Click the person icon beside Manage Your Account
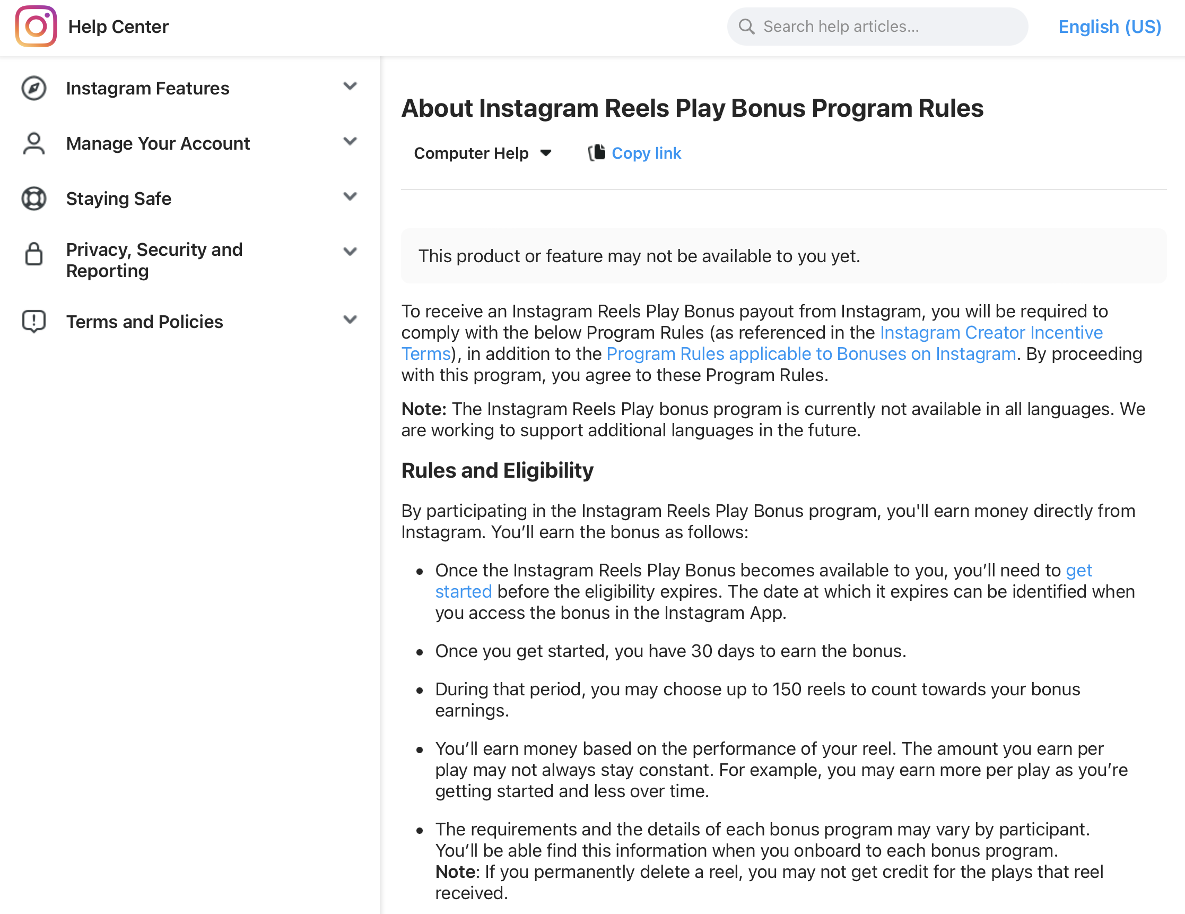The height and width of the screenshot is (914, 1185). coord(33,143)
